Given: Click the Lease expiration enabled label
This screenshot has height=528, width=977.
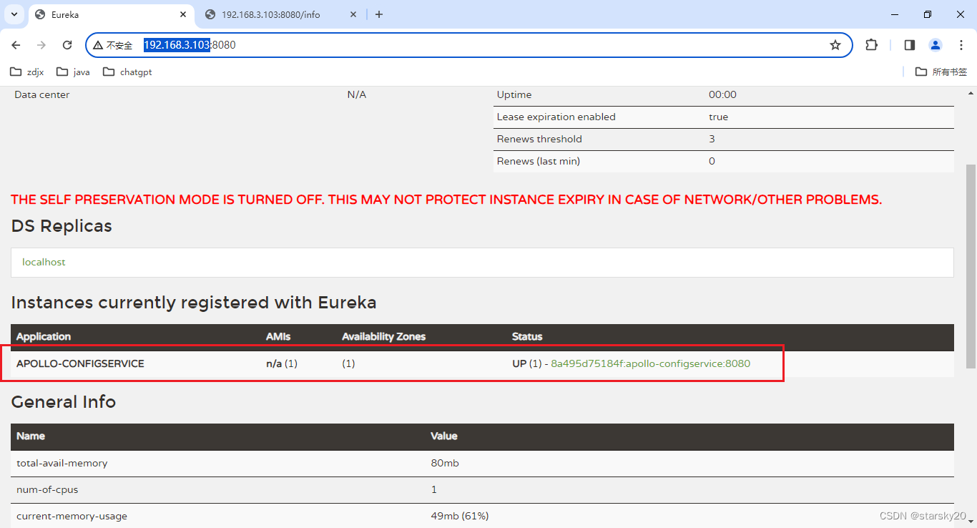Looking at the screenshot, I should coord(556,117).
